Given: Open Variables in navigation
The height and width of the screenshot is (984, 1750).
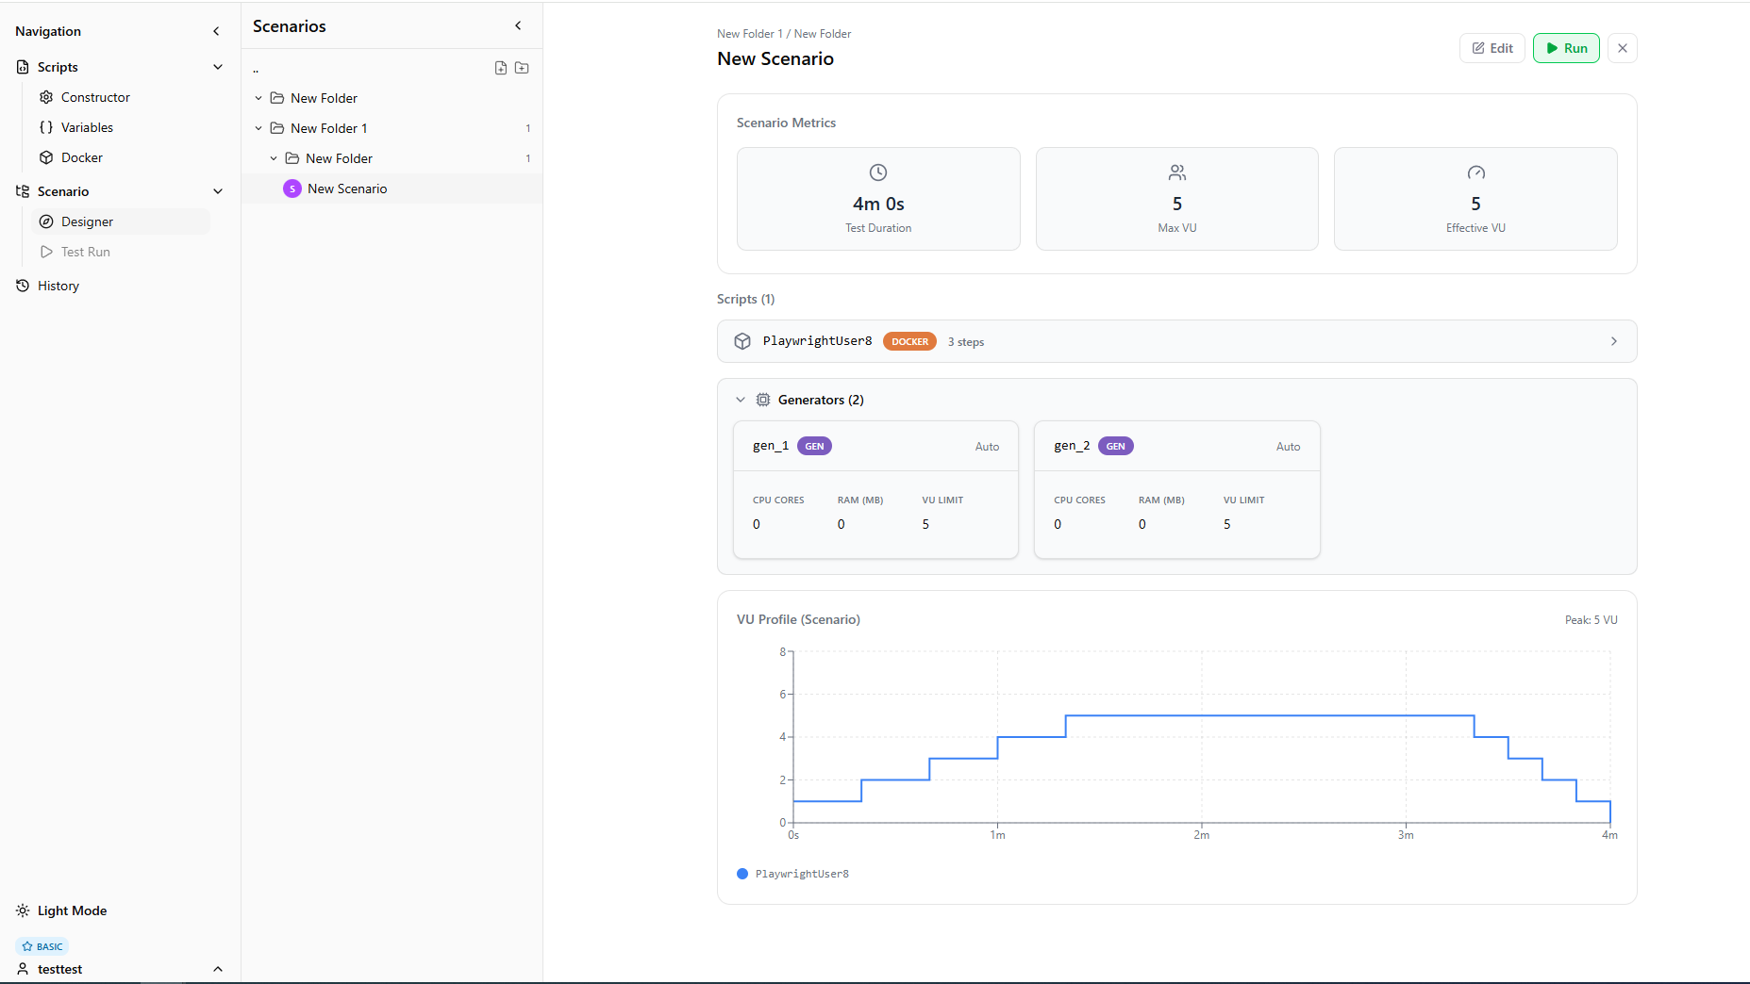Looking at the screenshot, I should (x=121, y=127).
